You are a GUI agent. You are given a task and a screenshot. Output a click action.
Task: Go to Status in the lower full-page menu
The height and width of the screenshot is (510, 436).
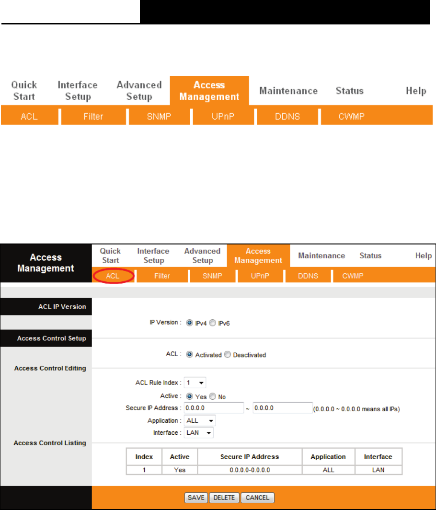370,255
